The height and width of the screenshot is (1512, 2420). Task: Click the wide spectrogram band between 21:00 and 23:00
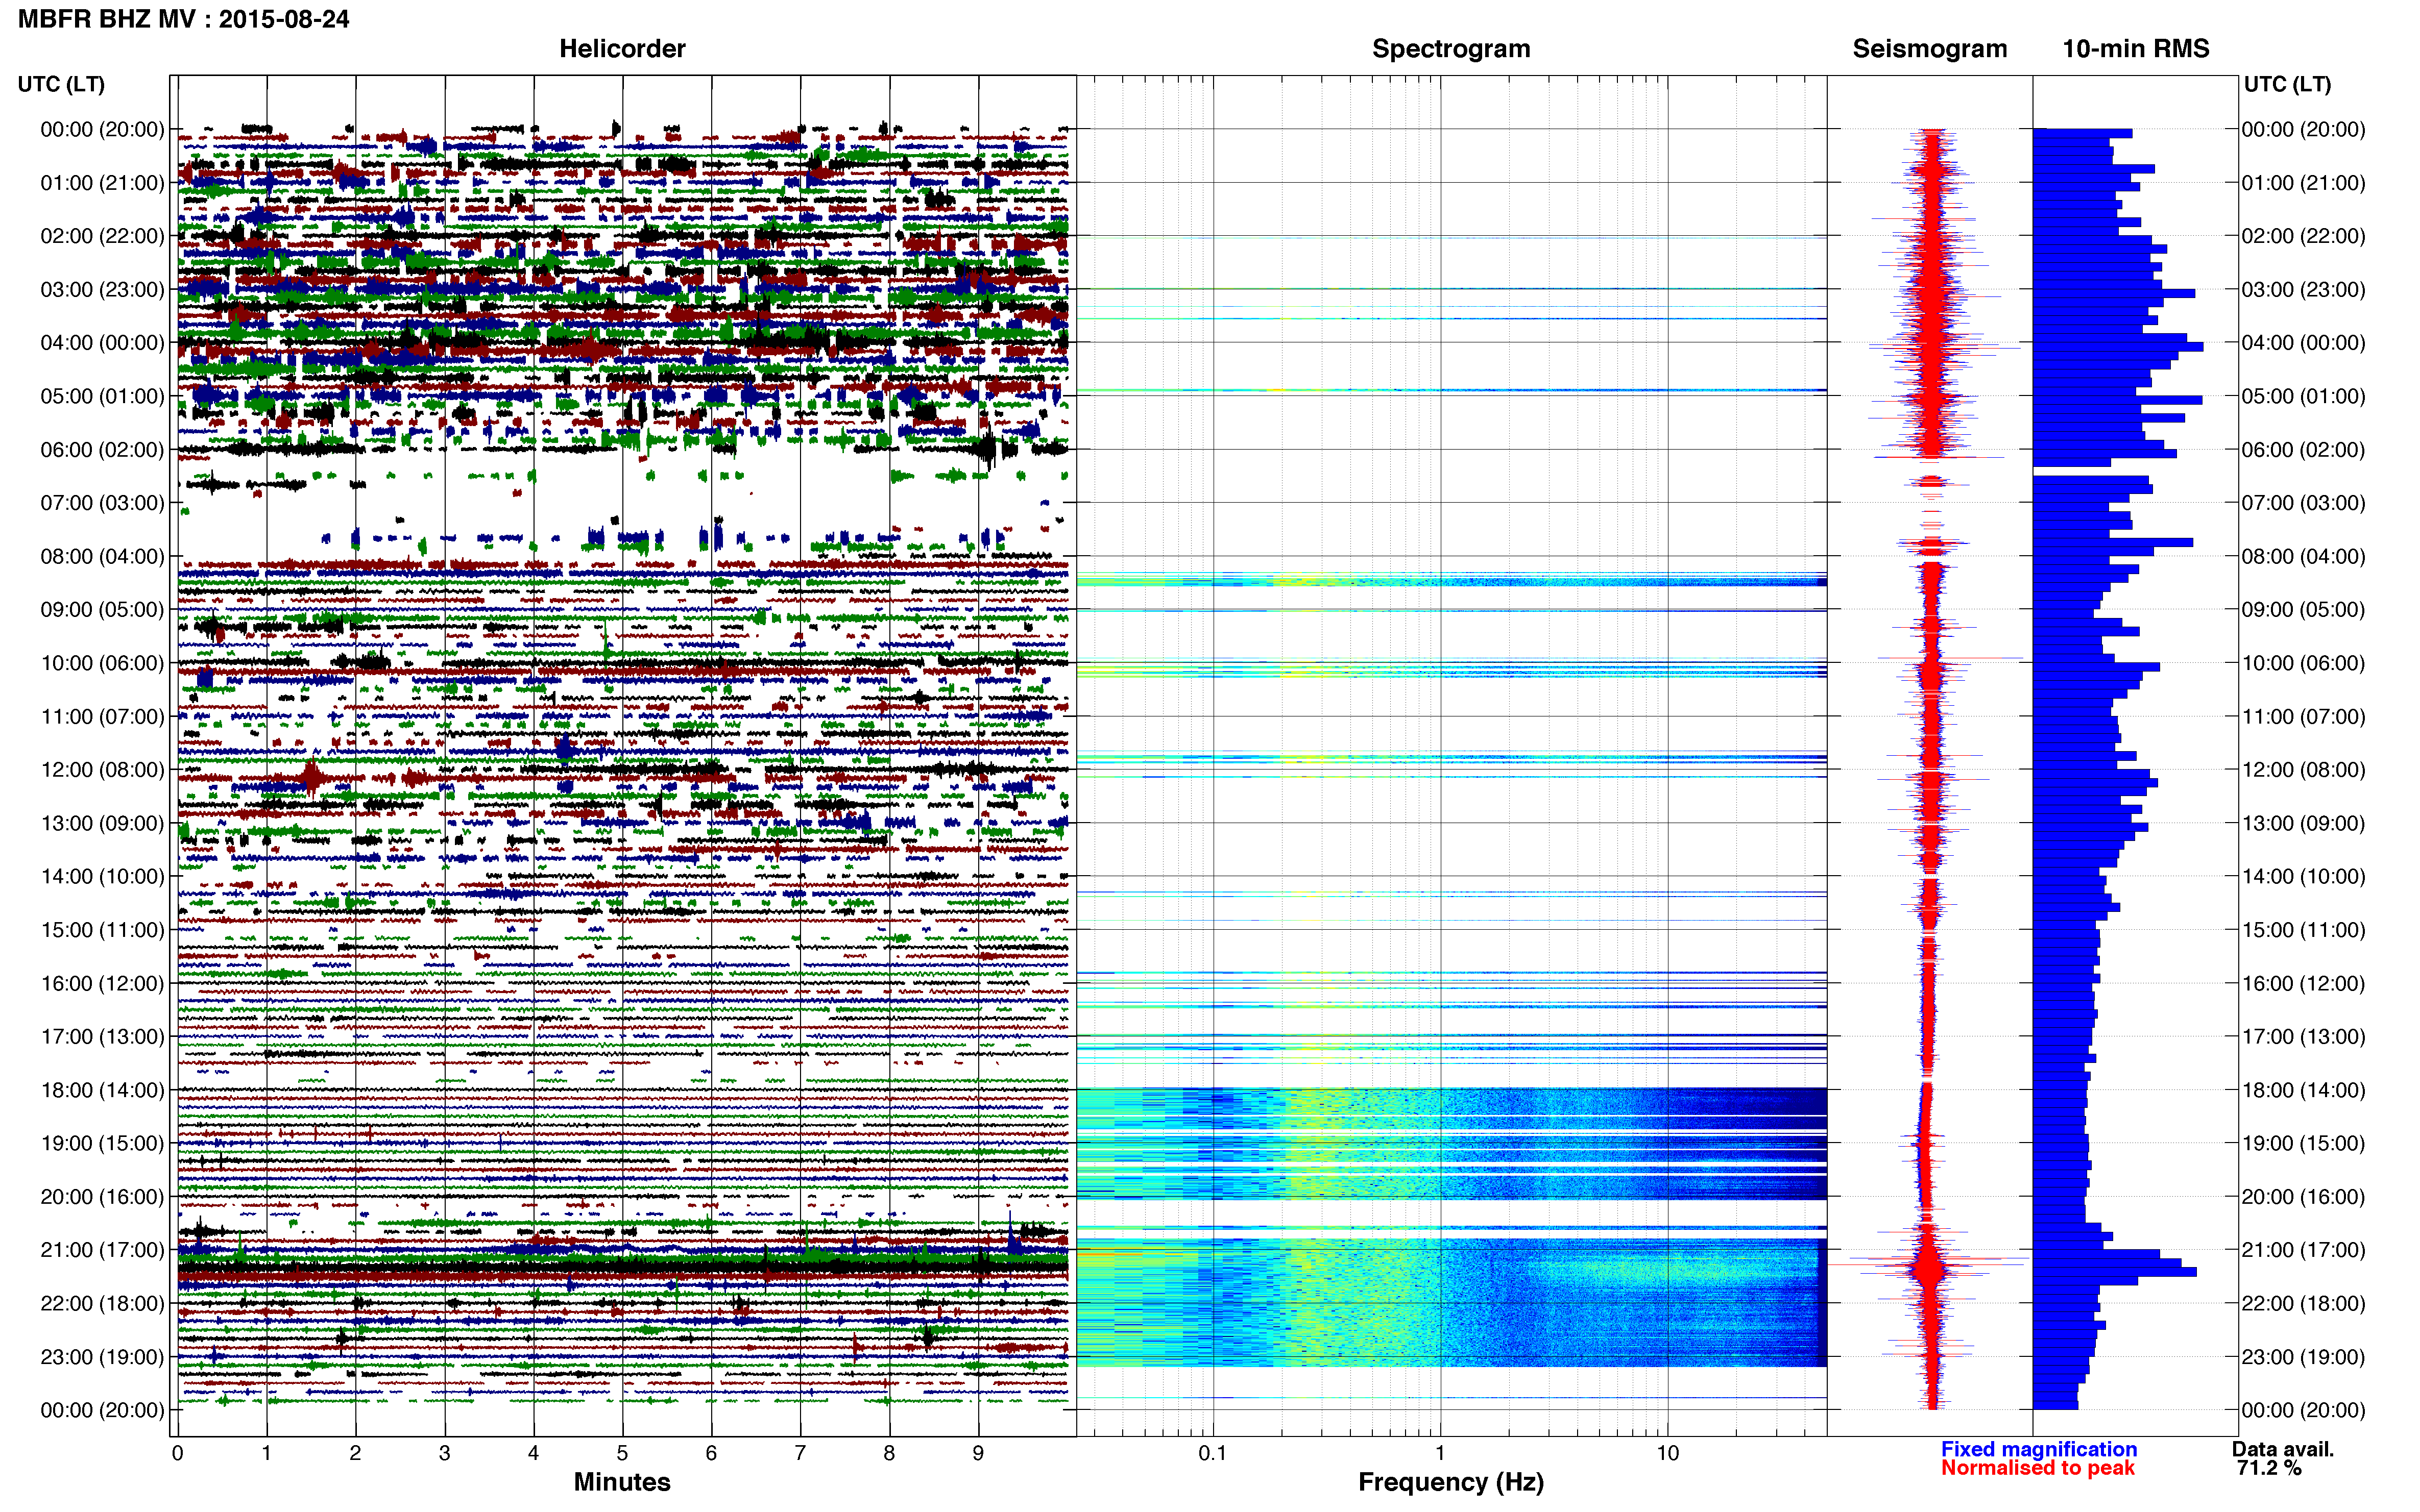(1450, 1303)
